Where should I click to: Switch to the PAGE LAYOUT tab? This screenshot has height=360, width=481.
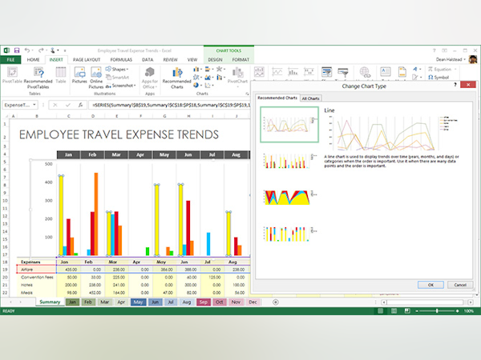click(x=87, y=60)
